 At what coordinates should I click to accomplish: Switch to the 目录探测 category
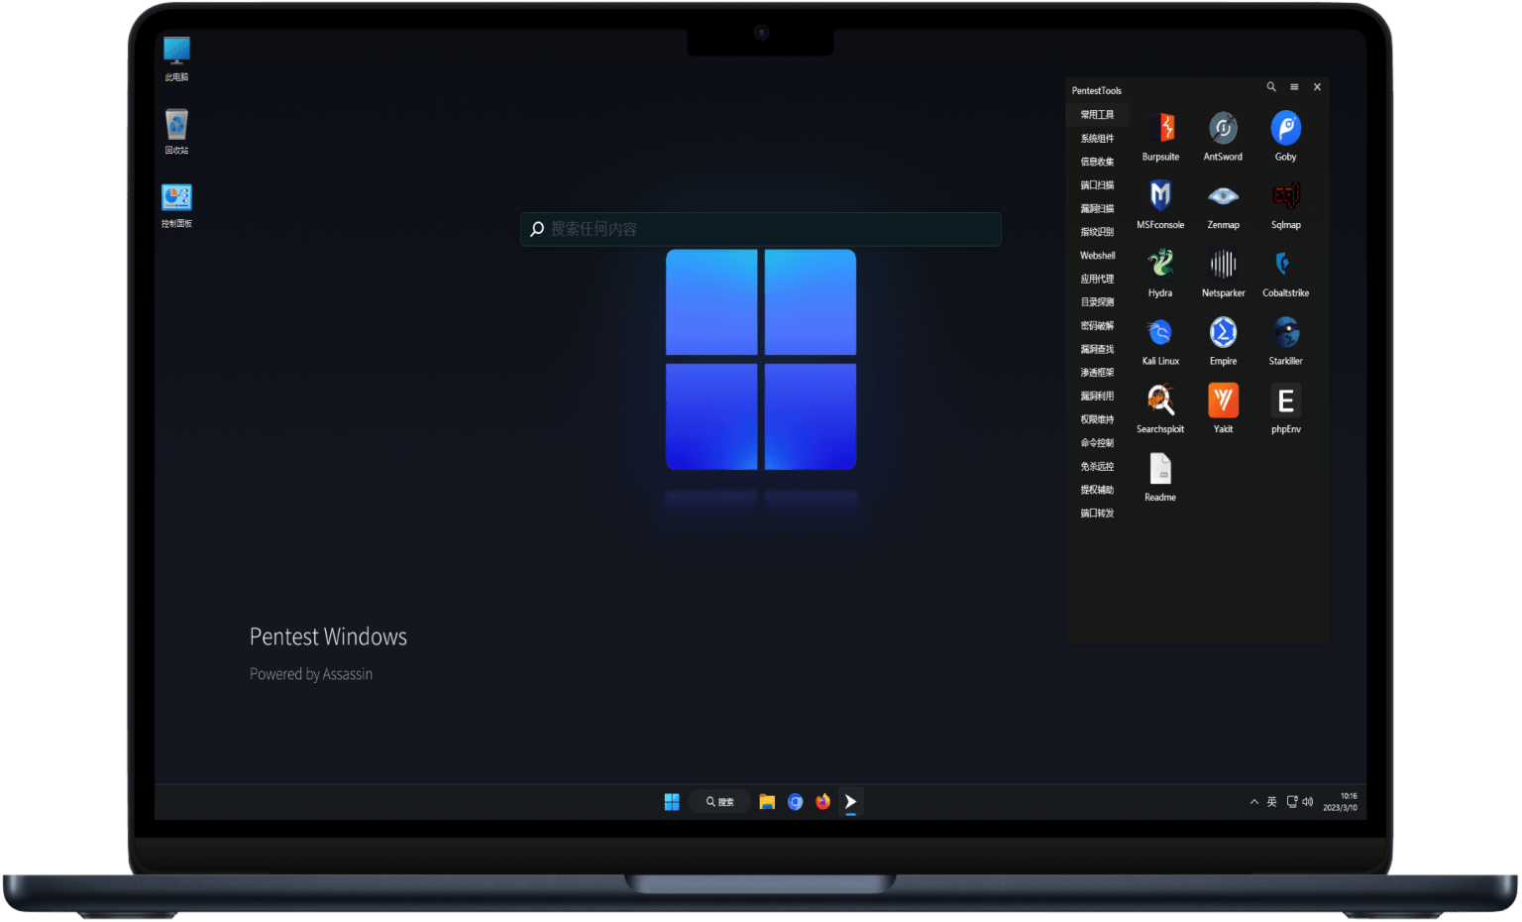1097,302
